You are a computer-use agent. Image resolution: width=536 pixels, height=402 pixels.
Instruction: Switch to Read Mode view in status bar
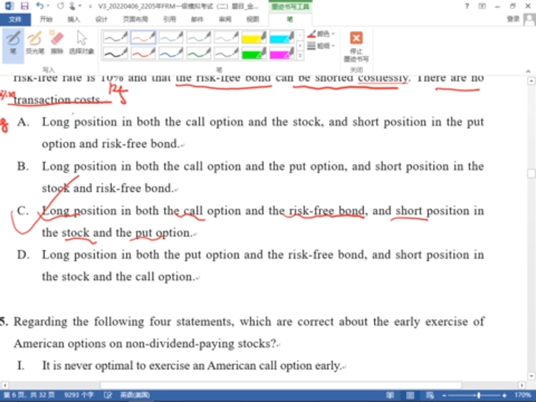(x=390, y=395)
